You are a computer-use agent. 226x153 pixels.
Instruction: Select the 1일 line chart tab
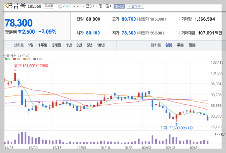point(31,45)
